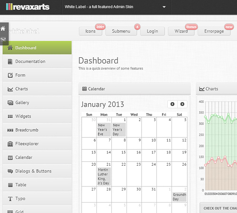Go to next month in calendar

[x=182, y=104]
